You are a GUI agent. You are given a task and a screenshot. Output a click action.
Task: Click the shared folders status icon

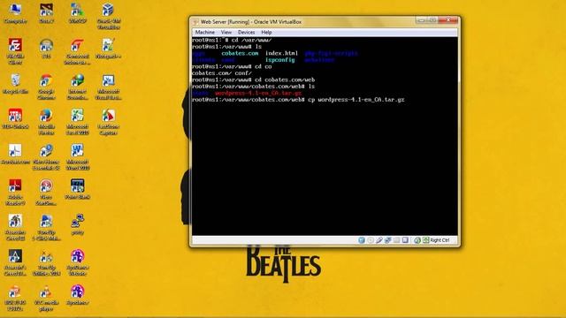[x=396, y=240]
